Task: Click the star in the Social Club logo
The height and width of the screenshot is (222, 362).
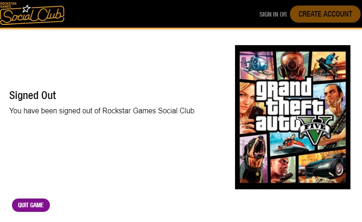Action: tap(26, 9)
